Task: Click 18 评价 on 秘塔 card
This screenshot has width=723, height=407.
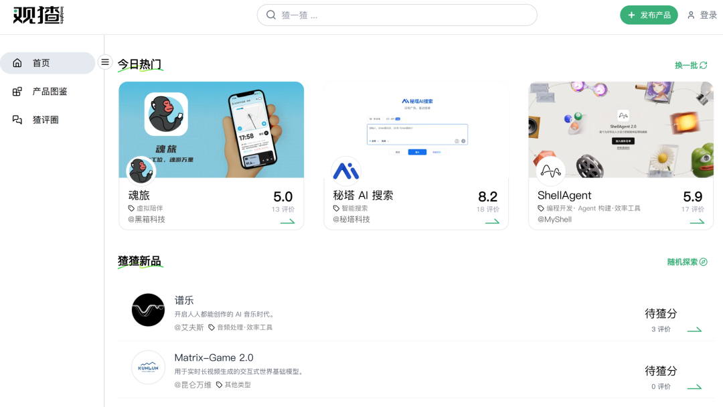Action: pos(488,210)
